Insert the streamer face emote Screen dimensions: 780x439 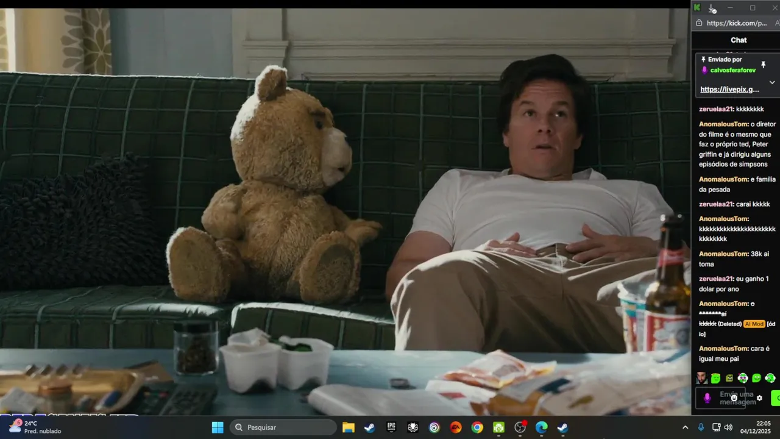click(x=702, y=378)
